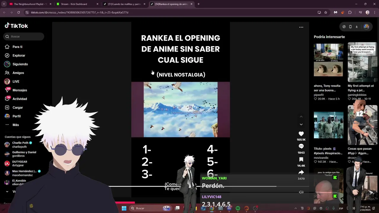The width and height of the screenshot is (379, 213).
Task: Close the active Rankea el opening tab
Action: [x=191, y=4]
